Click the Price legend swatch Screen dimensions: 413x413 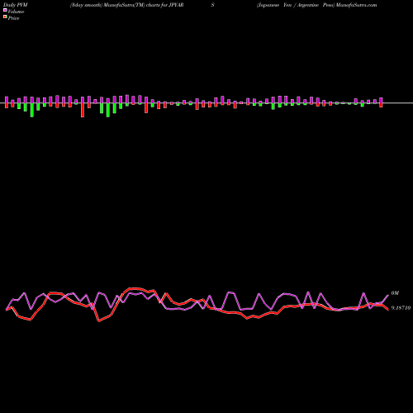pyautogui.click(x=5, y=17)
